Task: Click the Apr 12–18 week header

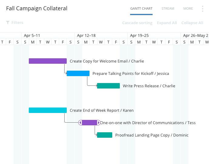Action: point(86,36)
